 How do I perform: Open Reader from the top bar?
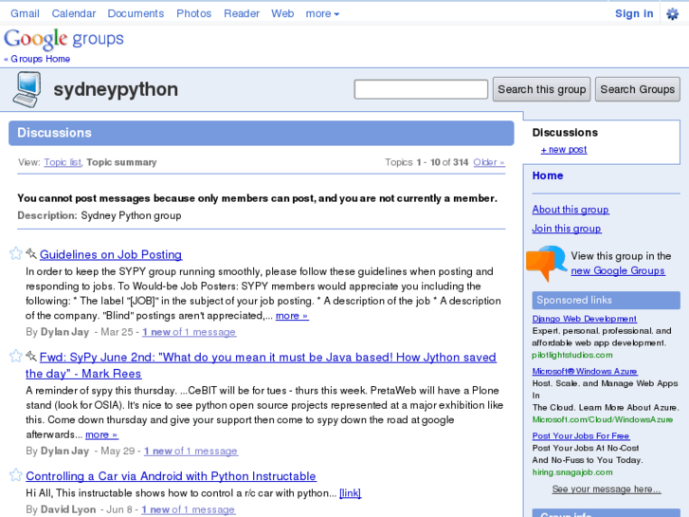[242, 13]
